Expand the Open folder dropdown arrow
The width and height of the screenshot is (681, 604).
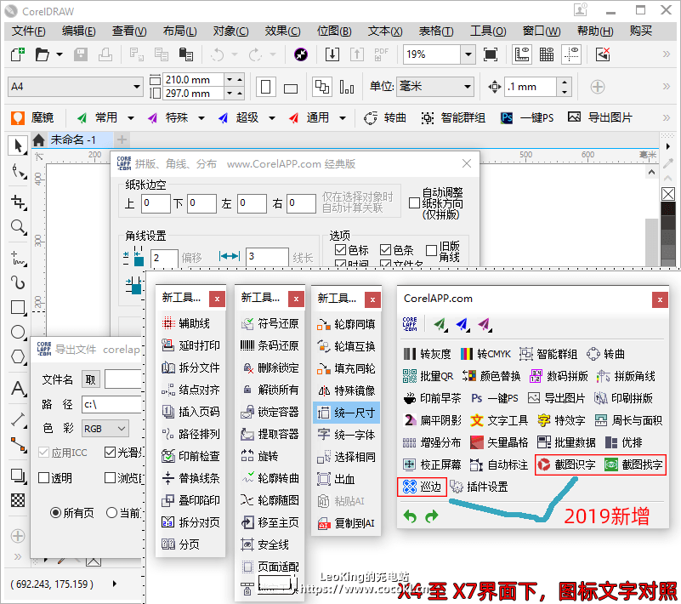[59, 54]
